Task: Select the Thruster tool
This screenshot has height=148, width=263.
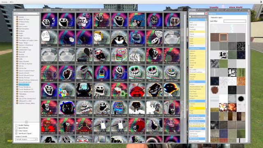Action: pos(197,77)
